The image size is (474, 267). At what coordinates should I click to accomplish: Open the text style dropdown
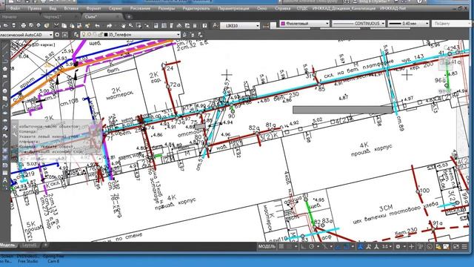point(240,26)
